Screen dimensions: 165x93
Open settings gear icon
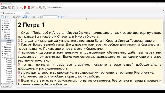click(41, 7)
